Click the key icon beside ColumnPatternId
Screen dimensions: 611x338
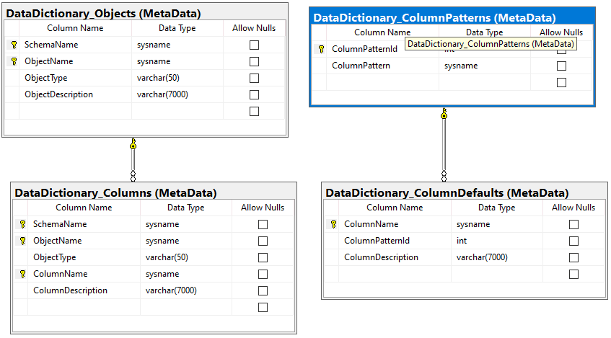pyautogui.click(x=321, y=49)
